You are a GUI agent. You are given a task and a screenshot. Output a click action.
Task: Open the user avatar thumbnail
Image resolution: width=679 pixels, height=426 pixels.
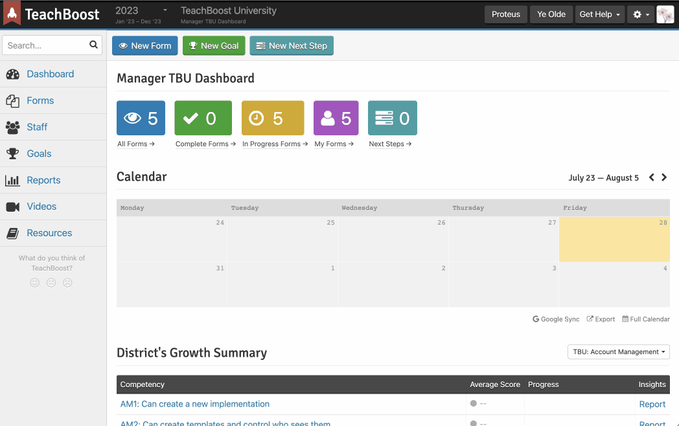click(665, 14)
